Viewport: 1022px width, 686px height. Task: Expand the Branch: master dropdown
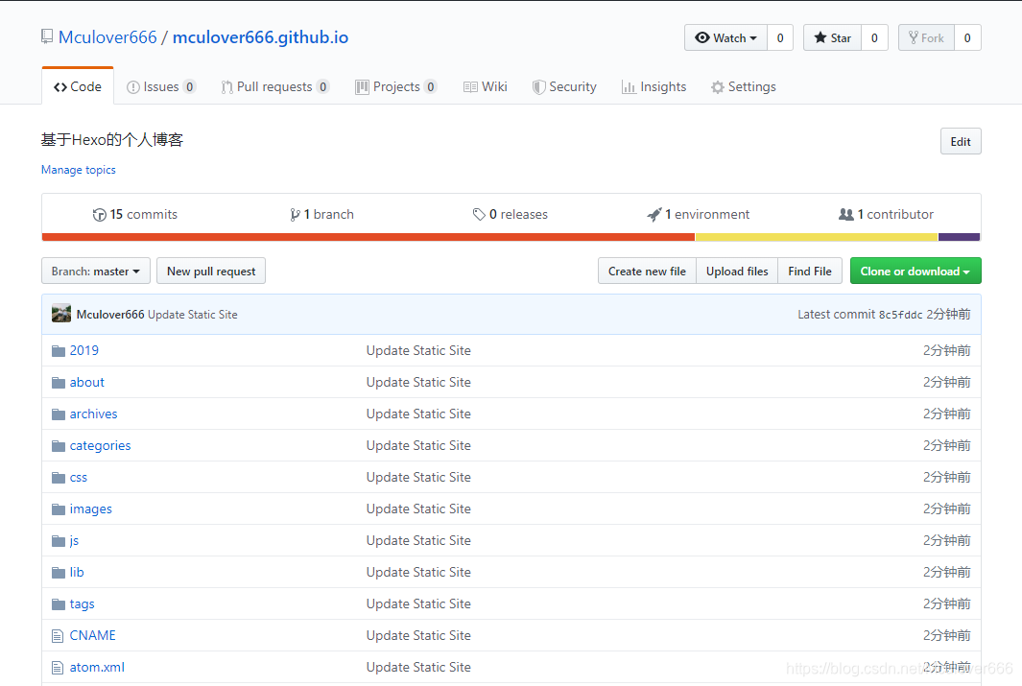(96, 271)
